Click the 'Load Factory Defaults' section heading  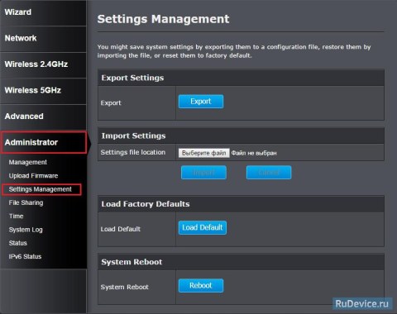pos(146,204)
